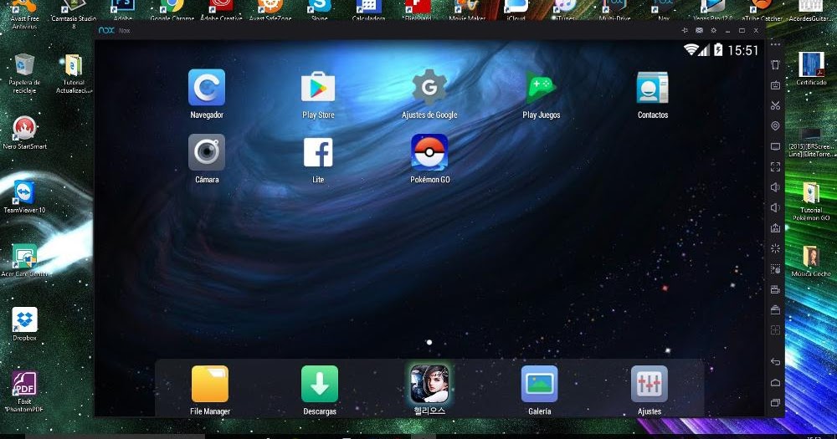Image resolution: width=837 pixels, height=439 pixels.
Task: Open the Contactos app
Action: click(652, 88)
